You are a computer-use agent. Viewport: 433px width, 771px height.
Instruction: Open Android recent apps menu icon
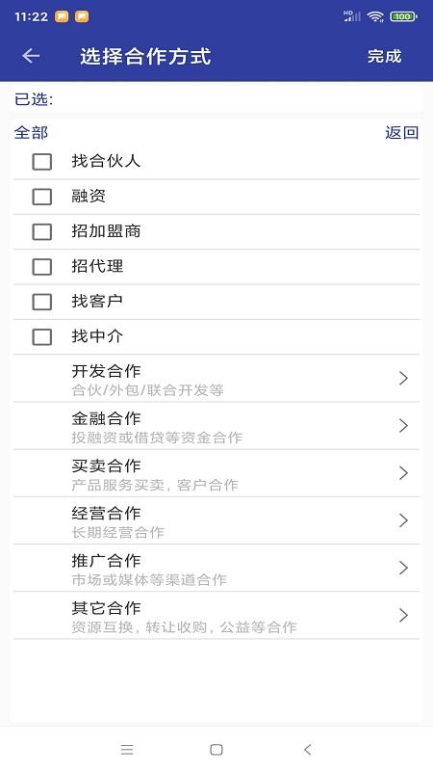pyautogui.click(x=127, y=750)
